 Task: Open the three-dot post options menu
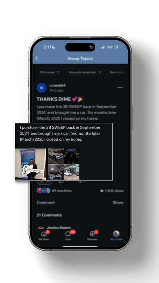tap(120, 88)
